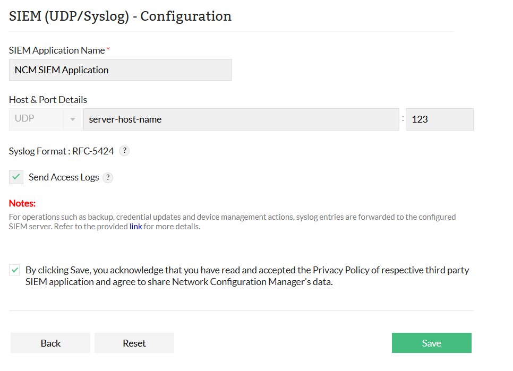
Task: Click the 'SIEM (UDP/Syslog) - Configuration' title
Action: click(120, 16)
